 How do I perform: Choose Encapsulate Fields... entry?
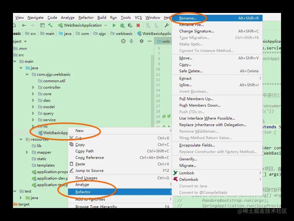[217, 145]
